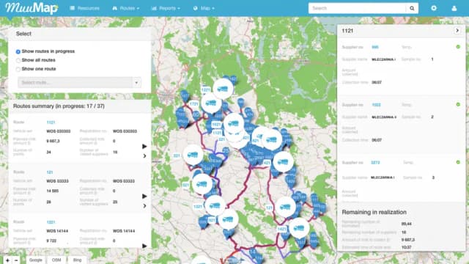Viewport: 469px width, 264px height.
Task: Click the 'Routes summary' panel heading
Action: click(59, 106)
